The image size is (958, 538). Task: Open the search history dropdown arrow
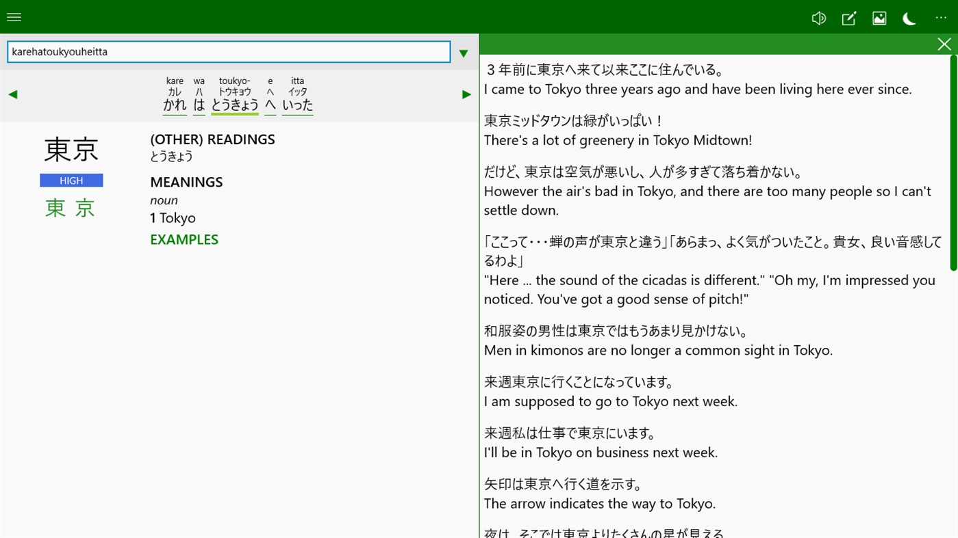pos(463,53)
